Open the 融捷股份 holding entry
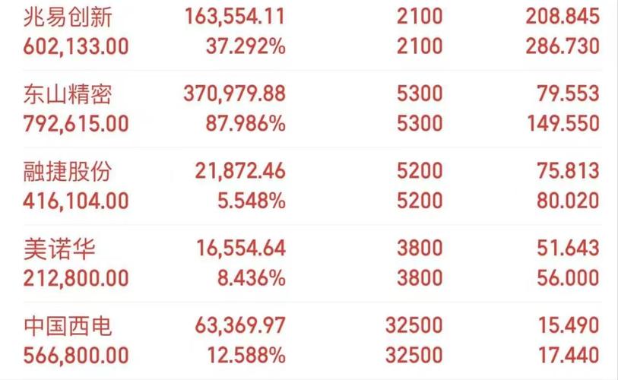 312,186
